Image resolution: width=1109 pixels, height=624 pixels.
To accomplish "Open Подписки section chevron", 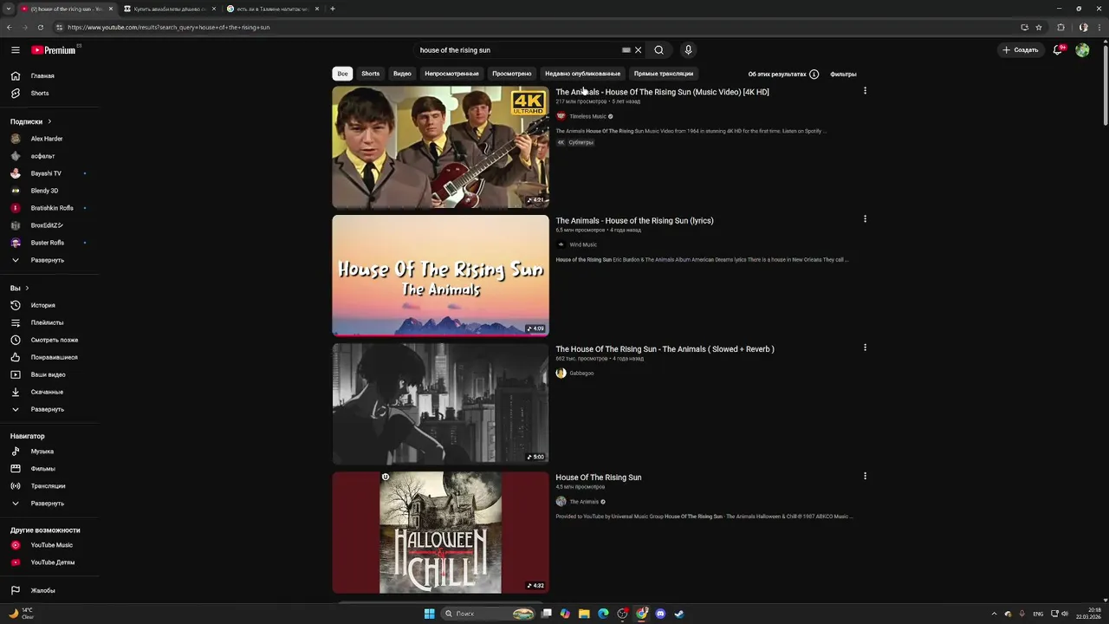I will (49, 121).
